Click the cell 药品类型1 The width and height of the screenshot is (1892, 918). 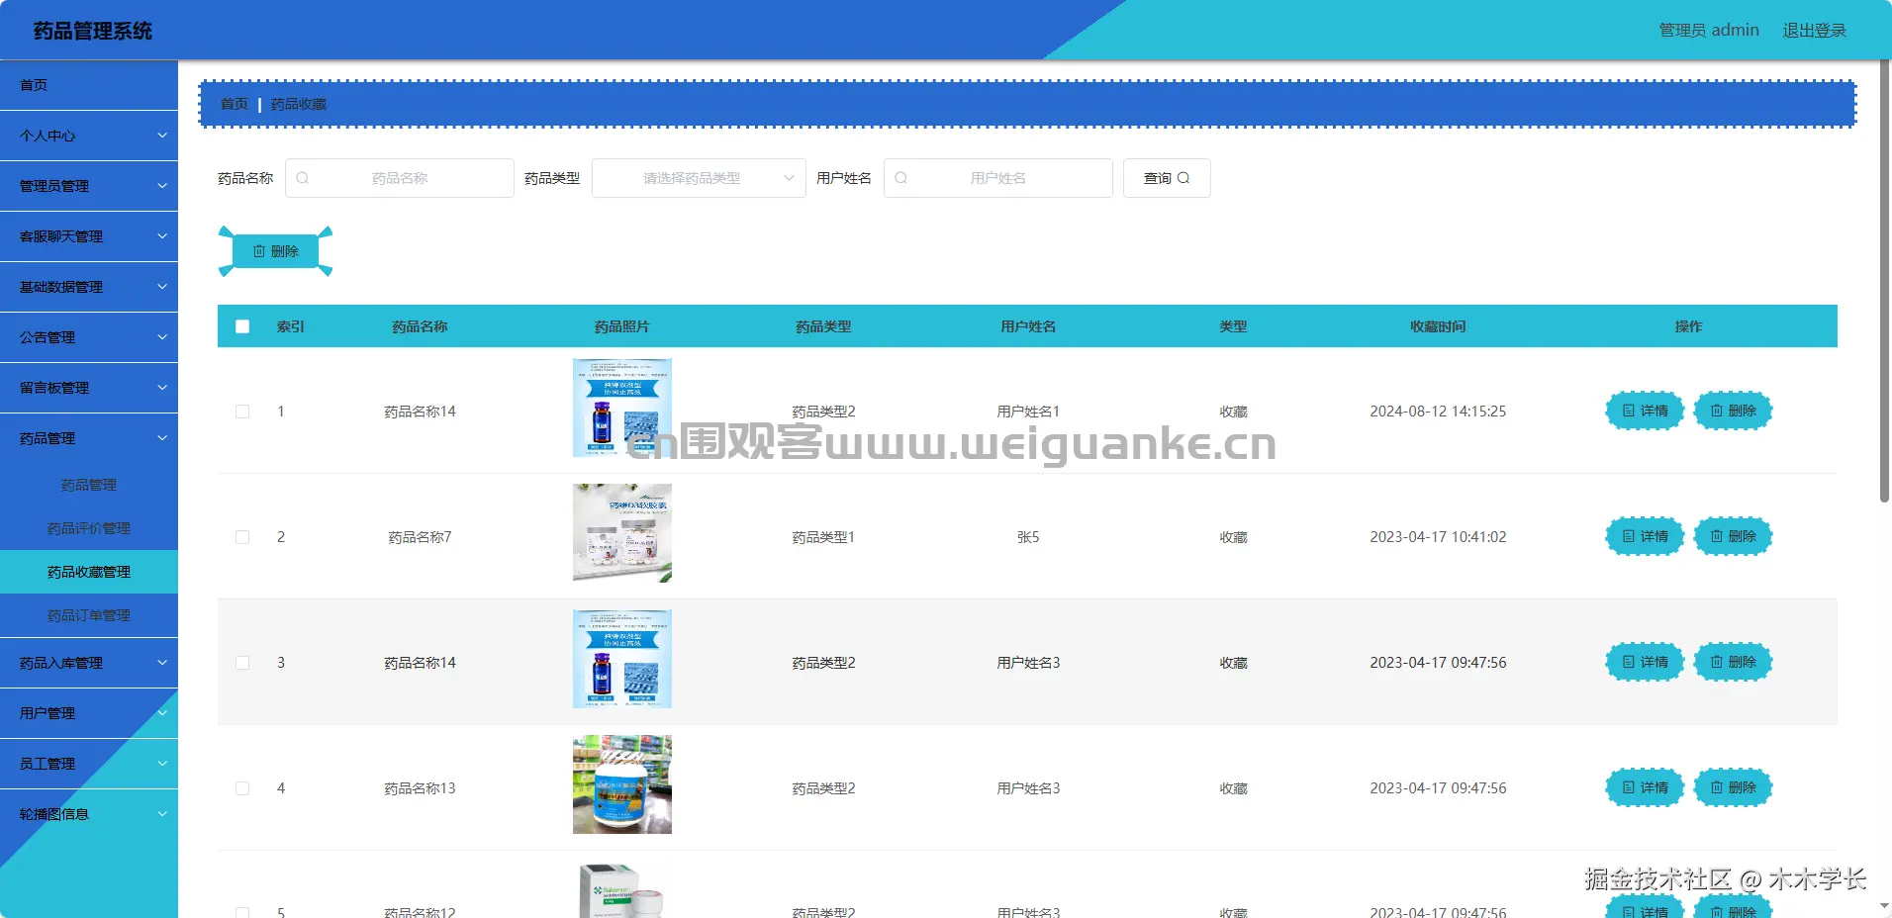(823, 537)
